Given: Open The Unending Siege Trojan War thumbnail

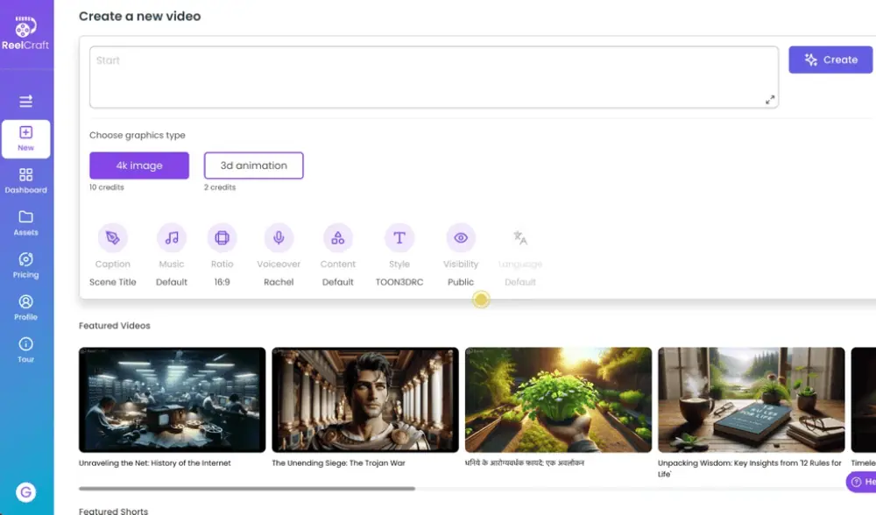Looking at the screenshot, I should tap(365, 399).
